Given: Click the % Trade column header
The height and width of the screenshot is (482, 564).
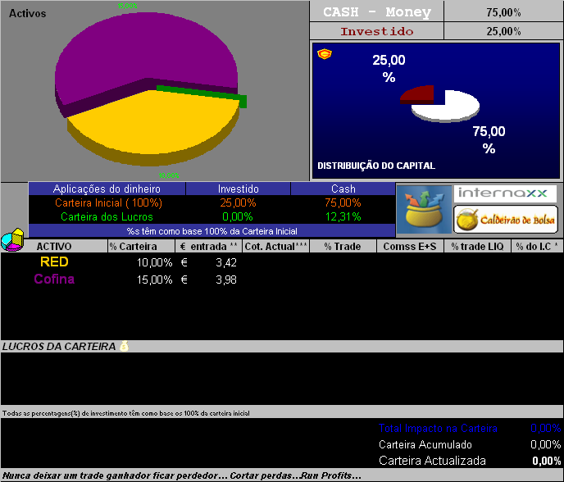Looking at the screenshot, I should (343, 247).
